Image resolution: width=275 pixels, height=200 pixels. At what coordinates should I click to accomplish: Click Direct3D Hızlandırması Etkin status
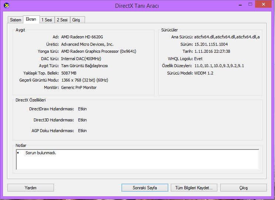point(82,120)
